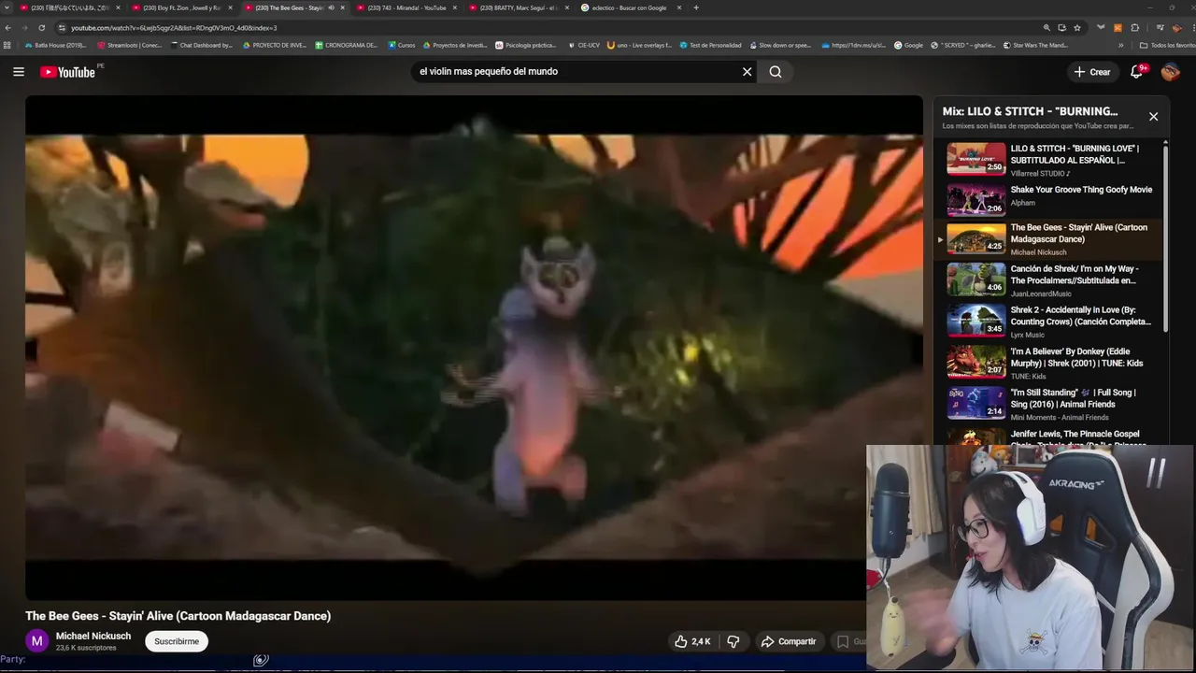Close the Eloy Ft. Zion tab
This screenshot has width=1196, height=673.
pyautogui.click(x=230, y=7)
